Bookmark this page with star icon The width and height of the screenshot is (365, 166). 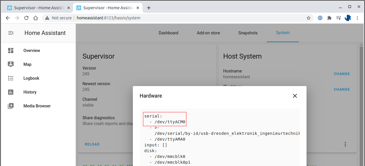click(x=309, y=18)
